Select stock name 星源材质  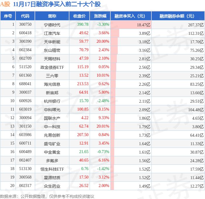point(52,178)
